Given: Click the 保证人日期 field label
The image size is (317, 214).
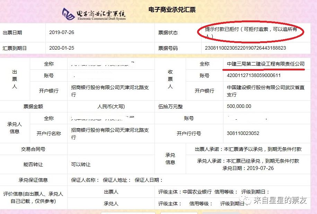Looking at the screenshot, I should 149,180.
